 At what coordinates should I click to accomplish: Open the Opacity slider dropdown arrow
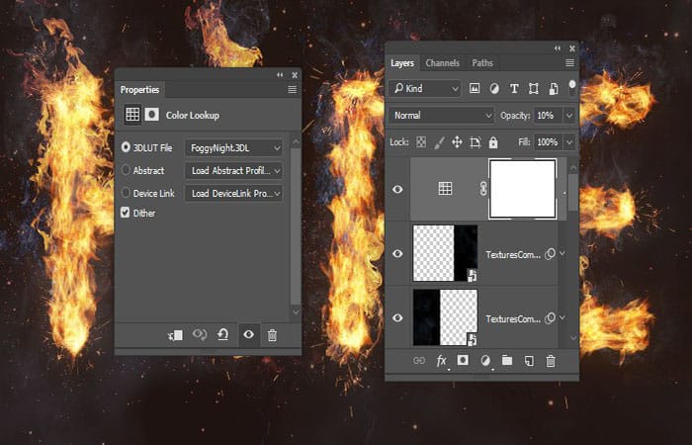point(569,116)
